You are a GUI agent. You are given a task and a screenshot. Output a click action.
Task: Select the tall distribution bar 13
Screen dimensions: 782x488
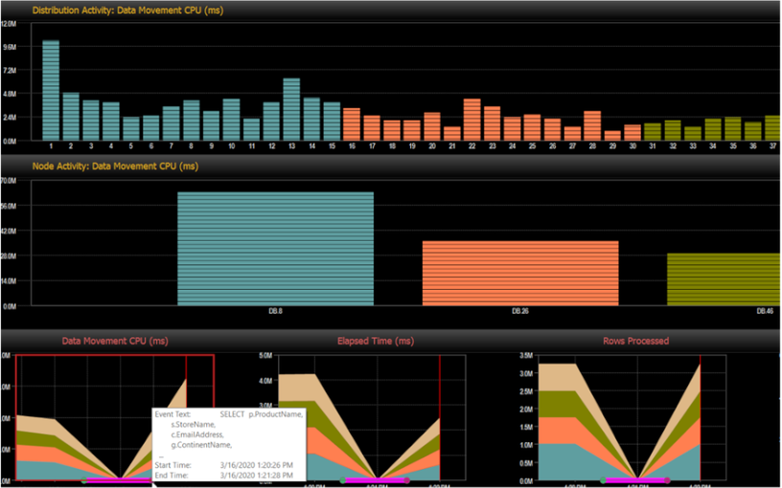pyautogui.click(x=291, y=109)
